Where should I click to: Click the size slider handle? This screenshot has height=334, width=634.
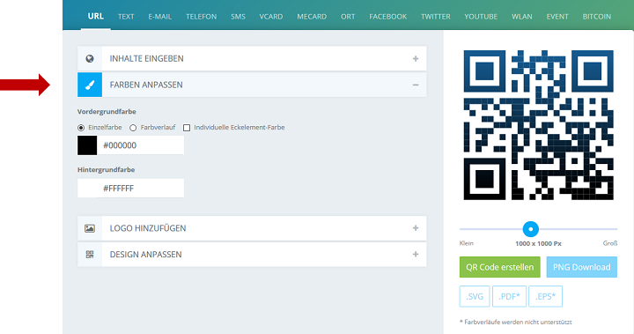tap(530, 229)
